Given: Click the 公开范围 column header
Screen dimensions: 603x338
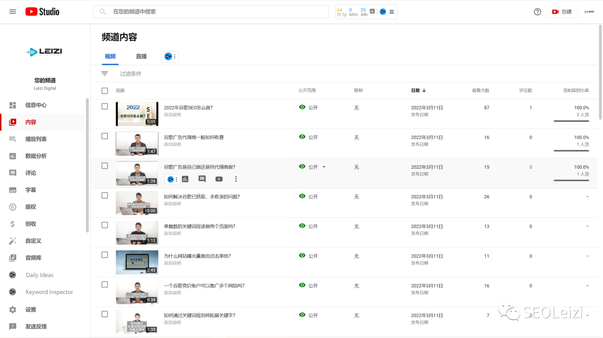Looking at the screenshot, I should coord(307,91).
